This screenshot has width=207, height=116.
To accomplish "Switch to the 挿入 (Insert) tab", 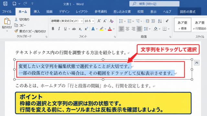I will coord(37,12).
